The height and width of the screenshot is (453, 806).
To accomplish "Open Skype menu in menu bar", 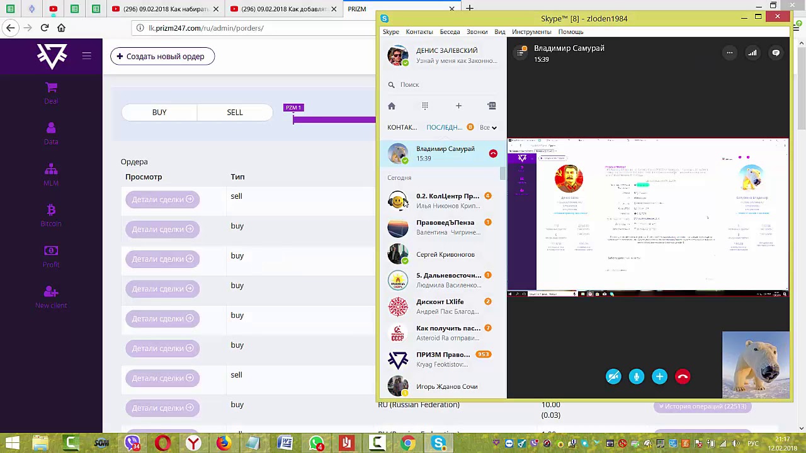I will coord(390,31).
